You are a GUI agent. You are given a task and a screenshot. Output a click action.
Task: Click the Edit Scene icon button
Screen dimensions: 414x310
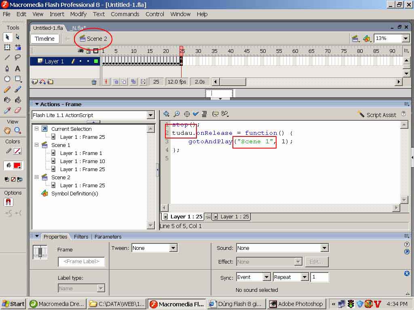point(355,39)
